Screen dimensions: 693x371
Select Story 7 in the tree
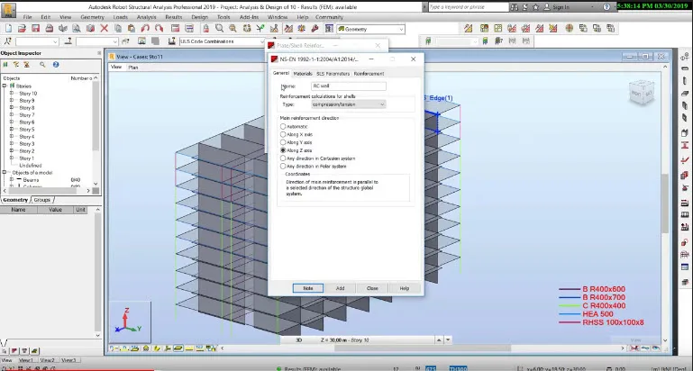click(26, 115)
